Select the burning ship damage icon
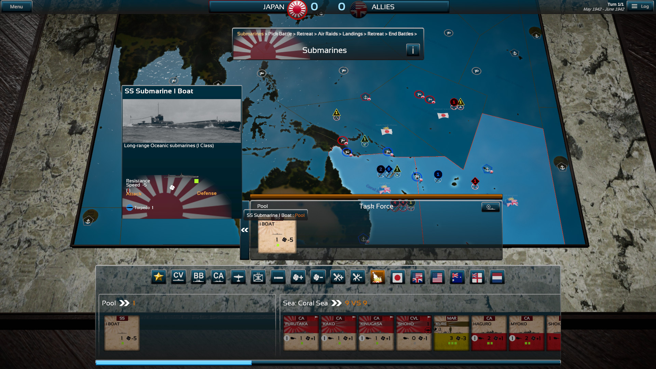The image size is (656, 369). point(377,277)
